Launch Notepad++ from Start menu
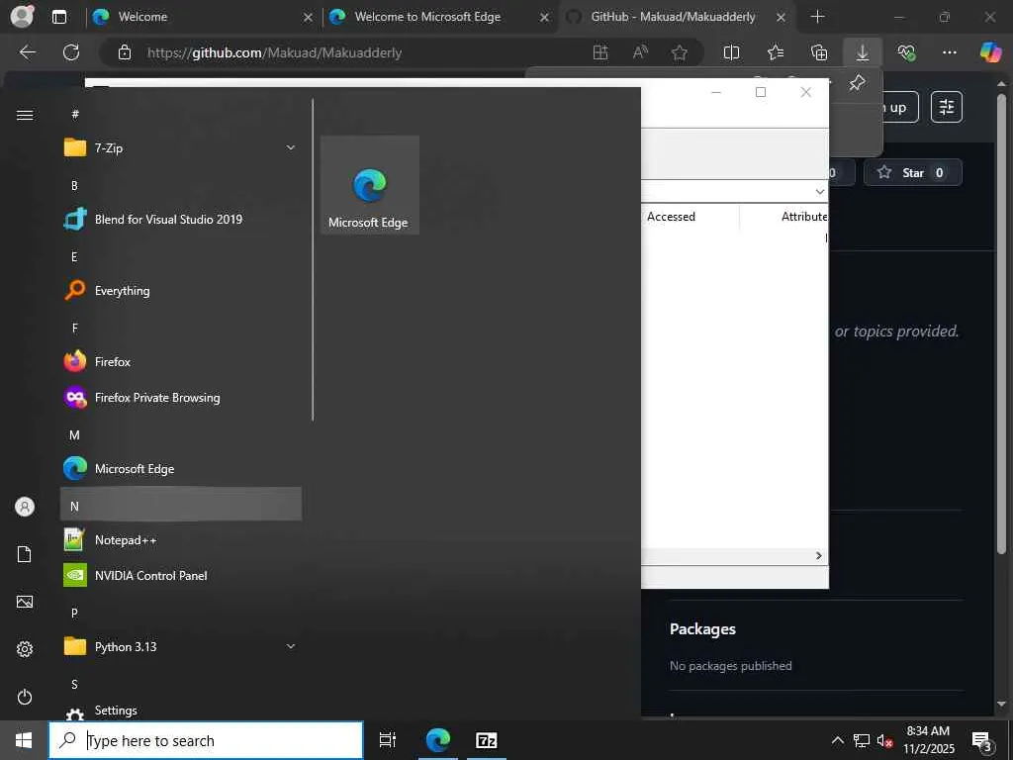This screenshot has width=1013, height=760. (x=181, y=539)
